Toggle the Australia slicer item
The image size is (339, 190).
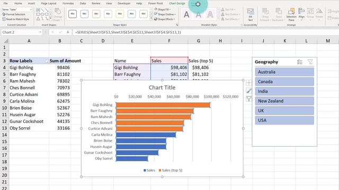(x=284, y=72)
